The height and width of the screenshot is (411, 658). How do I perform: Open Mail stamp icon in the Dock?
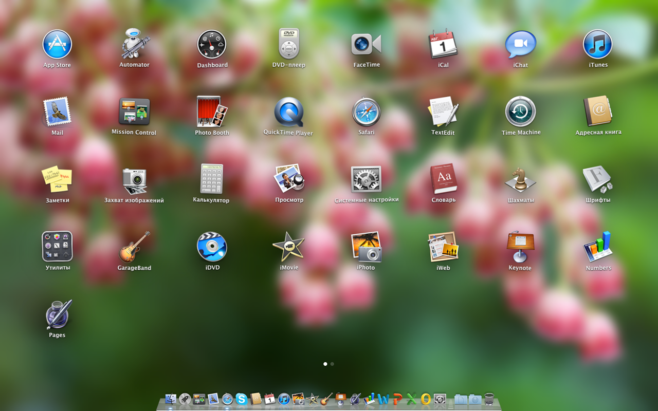tap(213, 399)
